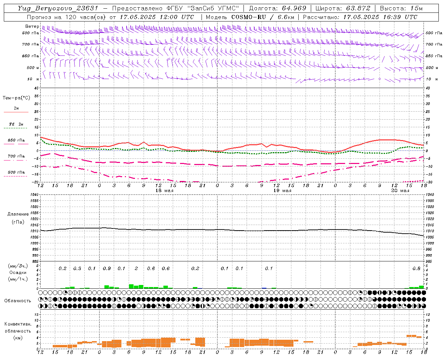
Task: Click the 0.8 precipitation value
Action: 416,269
